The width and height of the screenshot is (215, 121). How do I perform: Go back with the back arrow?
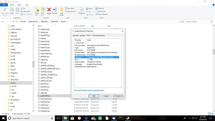click(3, 22)
